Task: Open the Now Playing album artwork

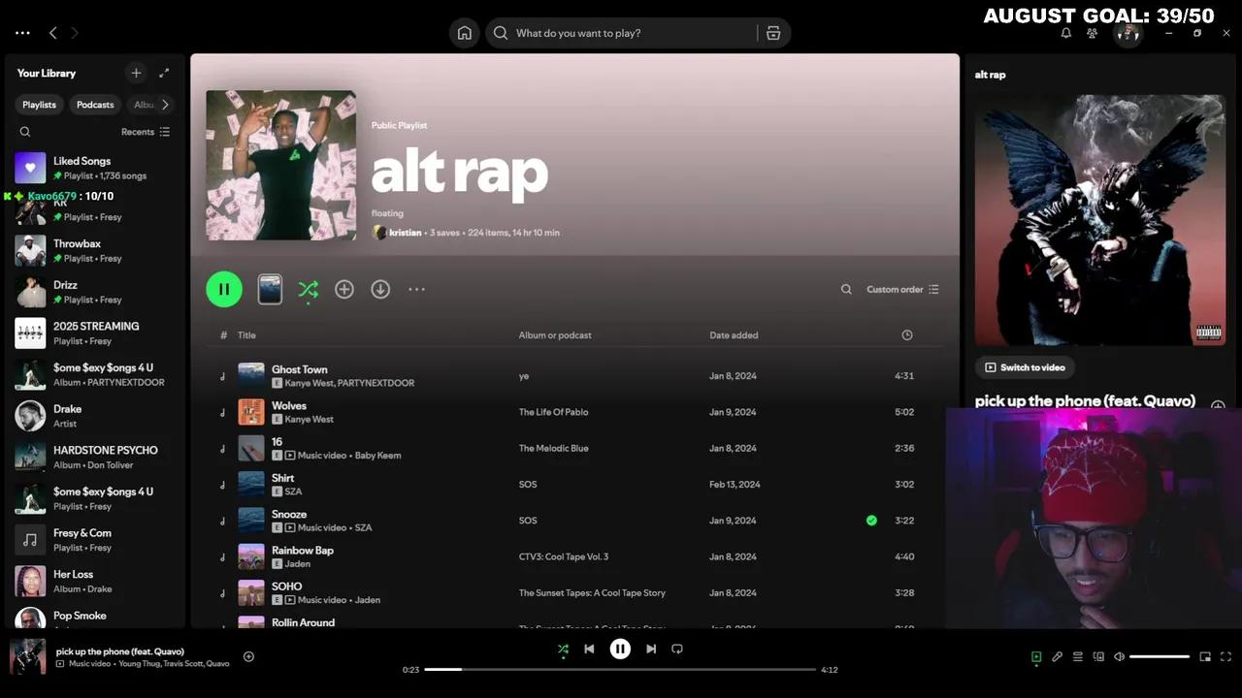Action: (1100, 220)
